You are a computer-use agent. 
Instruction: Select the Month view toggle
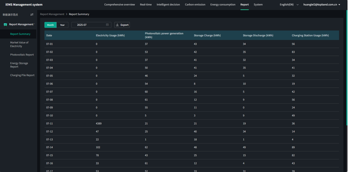(50, 25)
